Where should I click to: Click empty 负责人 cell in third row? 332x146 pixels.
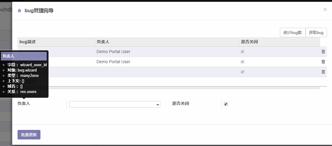167,72
